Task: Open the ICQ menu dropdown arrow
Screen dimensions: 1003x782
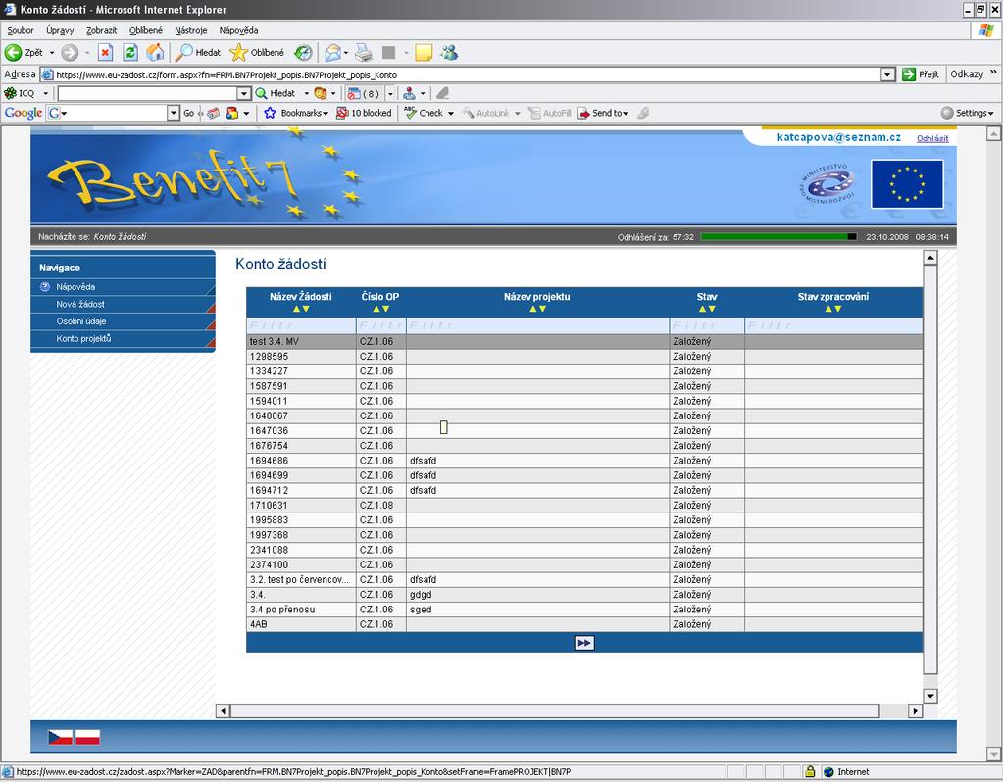Action: pyautogui.click(x=45, y=94)
